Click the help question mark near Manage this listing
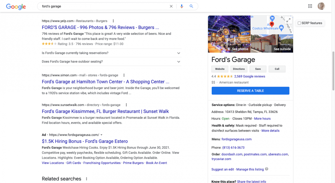 coord(266,169)
